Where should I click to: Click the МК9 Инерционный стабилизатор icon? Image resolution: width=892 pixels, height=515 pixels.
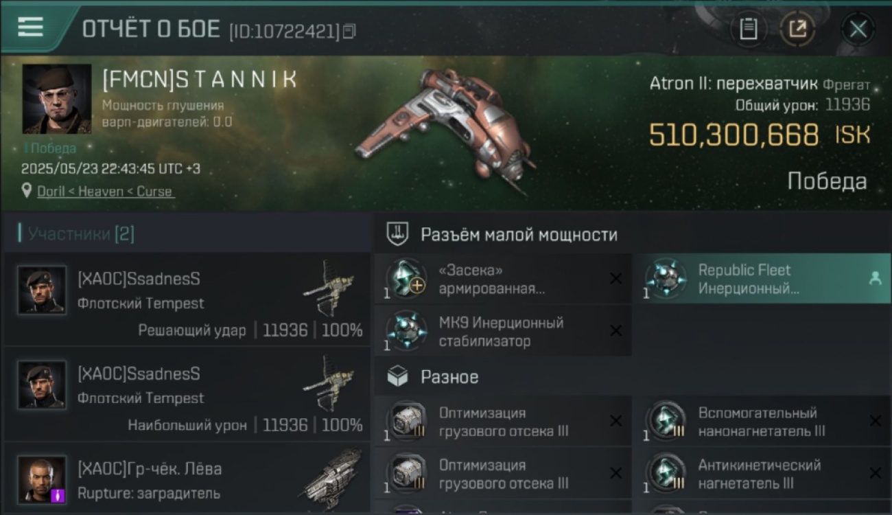click(406, 330)
